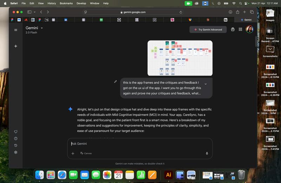Open the Bookmarks menu
The image size is (281, 183).
[x=66, y=3]
